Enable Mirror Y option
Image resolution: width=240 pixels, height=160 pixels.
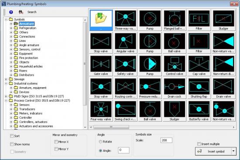[56, 149]
